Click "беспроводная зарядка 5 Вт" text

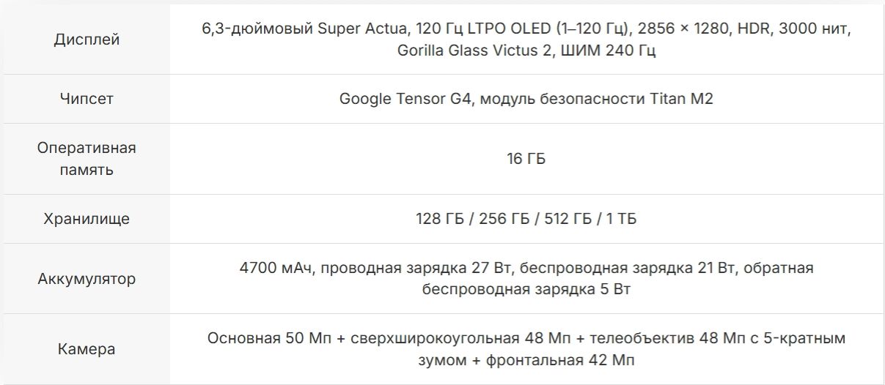click(x=526, y=289)
